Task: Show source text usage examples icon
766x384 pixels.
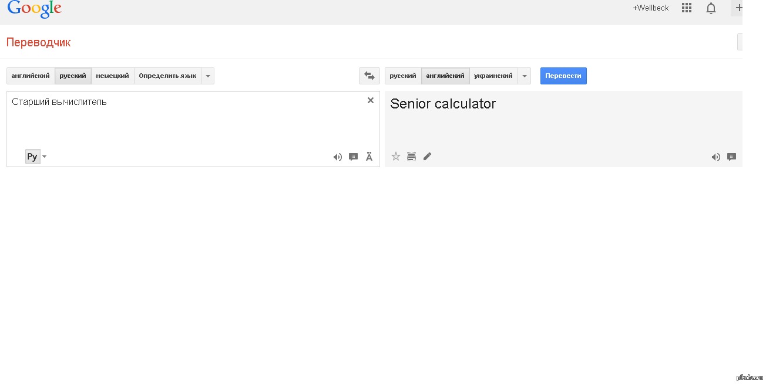Action: point(353,157)
